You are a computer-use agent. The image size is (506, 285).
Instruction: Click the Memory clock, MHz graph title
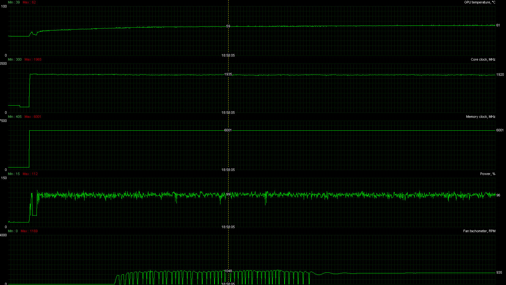481,117
